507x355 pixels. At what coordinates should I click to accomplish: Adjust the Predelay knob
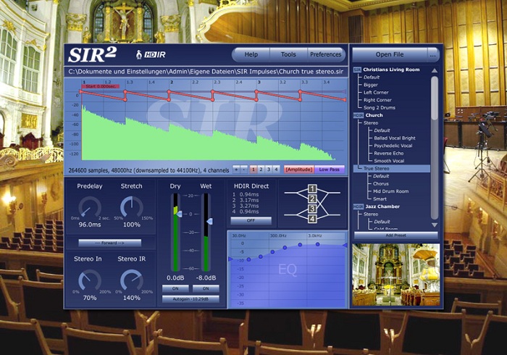(x=90, y=207)
